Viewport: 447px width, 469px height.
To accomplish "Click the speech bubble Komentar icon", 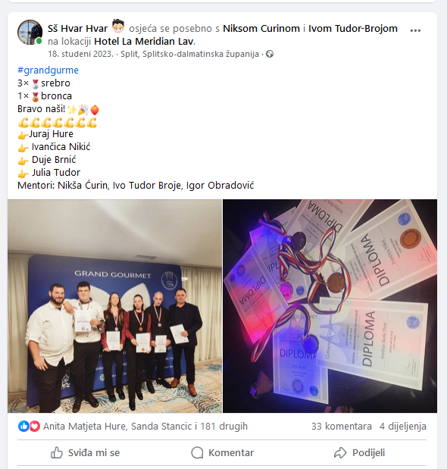I will [x=197, y=452].
